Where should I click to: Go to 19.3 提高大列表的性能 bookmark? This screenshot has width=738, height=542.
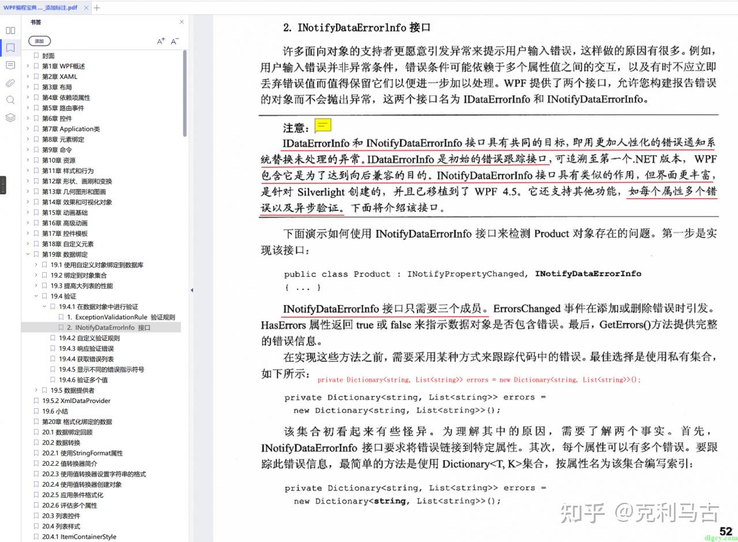(x=82, y=286)
